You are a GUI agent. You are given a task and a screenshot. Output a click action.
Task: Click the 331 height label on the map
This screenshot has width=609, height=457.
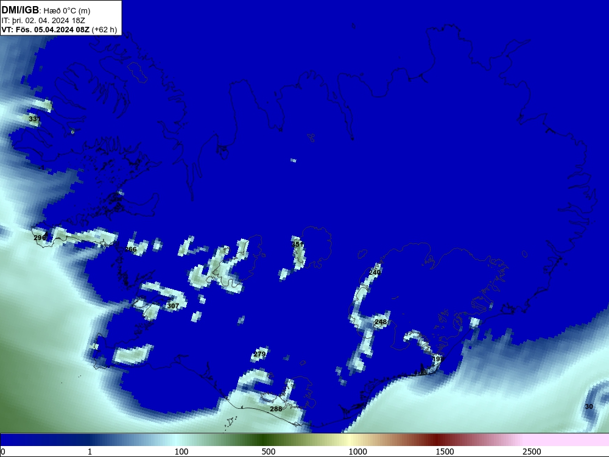coord(35,119)
